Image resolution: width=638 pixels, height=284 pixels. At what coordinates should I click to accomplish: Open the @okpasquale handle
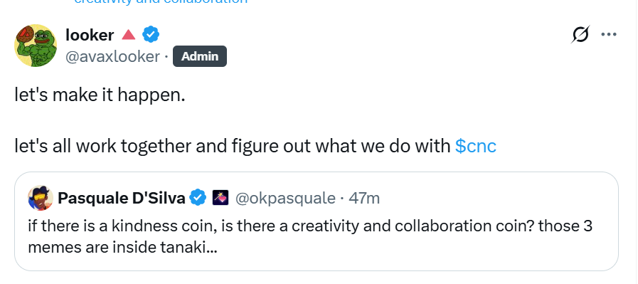click(x=285, y=199)
